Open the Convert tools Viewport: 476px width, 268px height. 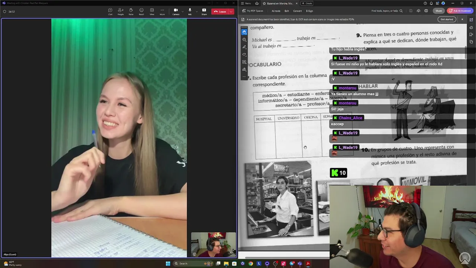coord(297,11)
